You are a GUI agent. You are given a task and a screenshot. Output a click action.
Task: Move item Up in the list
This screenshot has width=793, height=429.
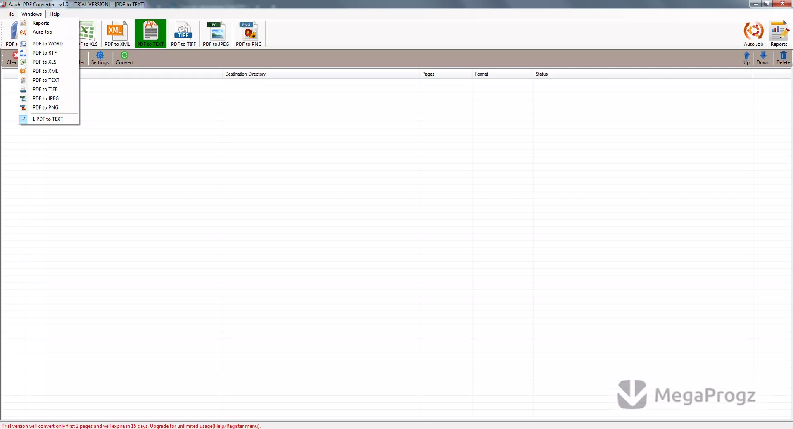747,58
